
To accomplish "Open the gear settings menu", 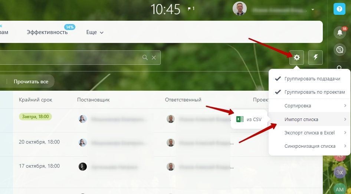I will [x=296, y=58].
